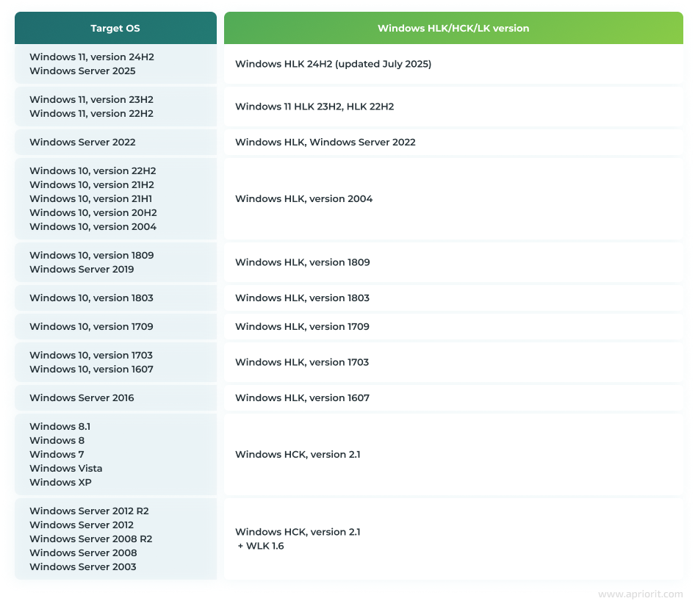The image size is (698, 612).
Task: Click the Windows 10, version 22H2 entry
Action: point(93,170)
